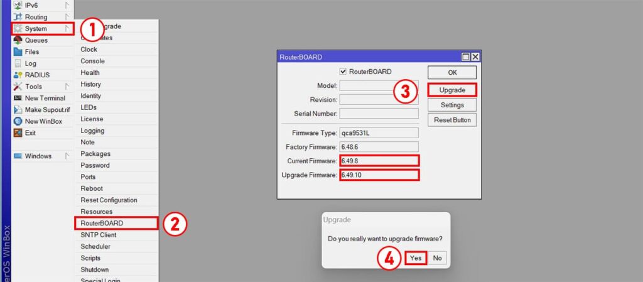643x282 pixels.
Task: Select Reset Configuration menu entry
Action: pyautogui.click(x=116, y=200)
